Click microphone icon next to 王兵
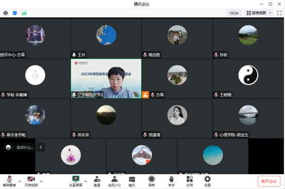The image size is (285, 189). pos(74,55)
